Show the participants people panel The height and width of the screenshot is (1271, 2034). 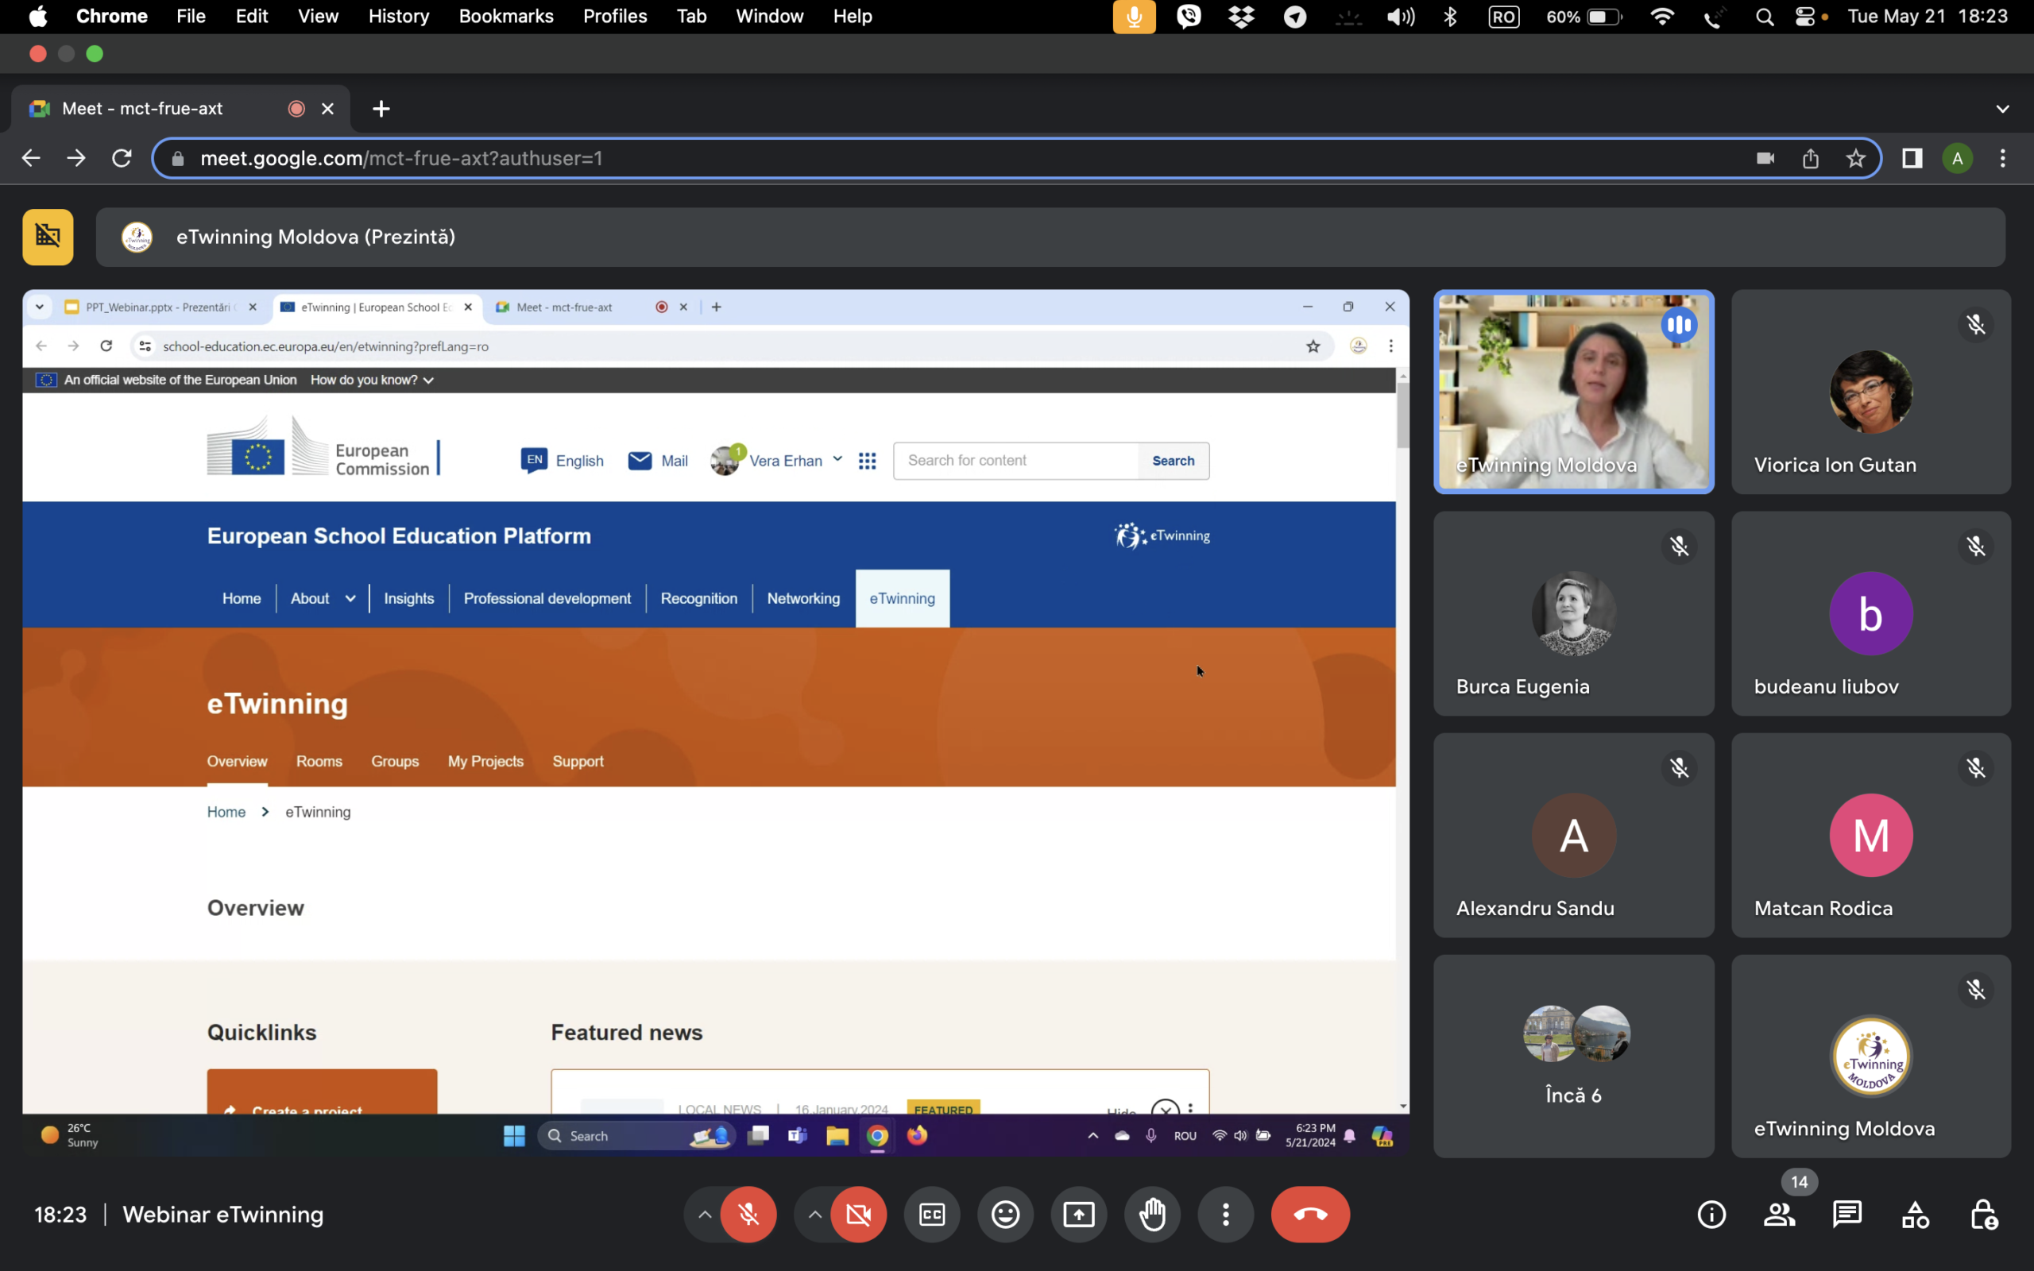(x=1779, y=1214)
